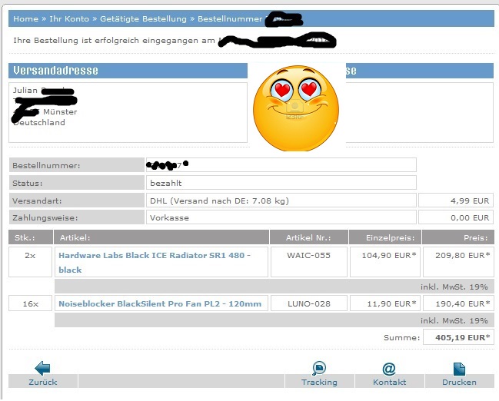Click the radiator total 209,80 EUR
The width and height of the screenshot is (499, 401).
click(x=462, y=255)
